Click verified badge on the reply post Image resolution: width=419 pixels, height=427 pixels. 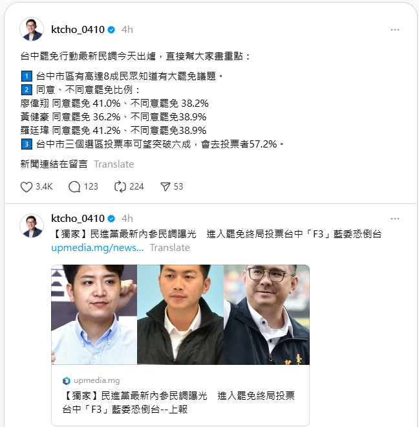[111, 219]
